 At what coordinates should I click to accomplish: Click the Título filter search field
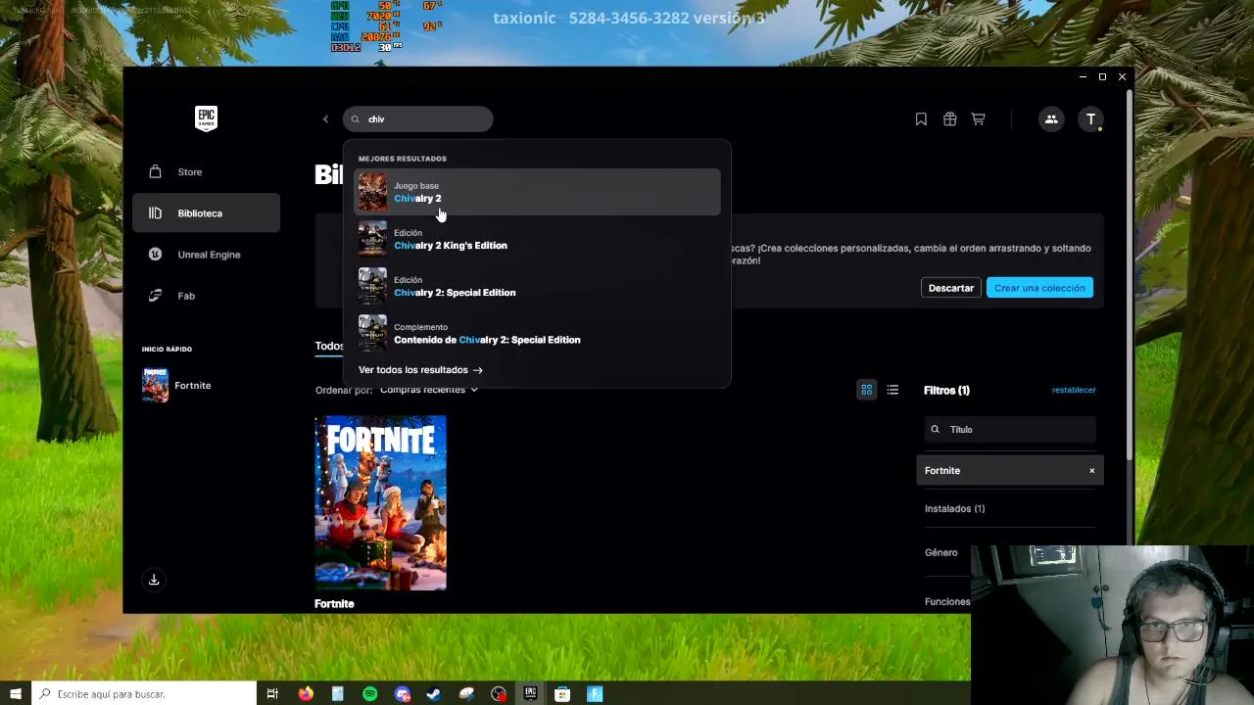point(1010,429)
